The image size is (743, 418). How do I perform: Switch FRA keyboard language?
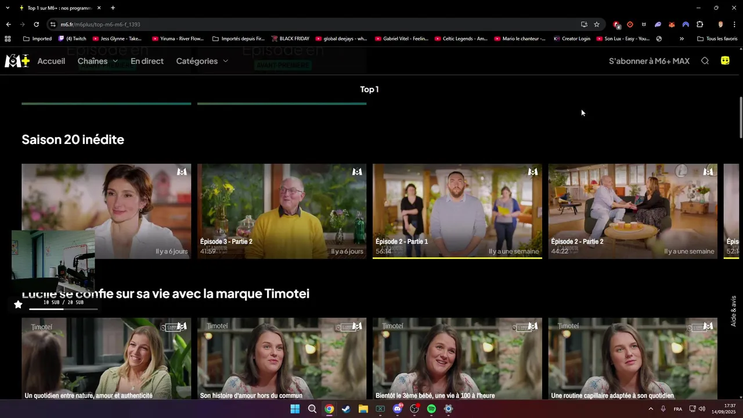pos(677,409)
